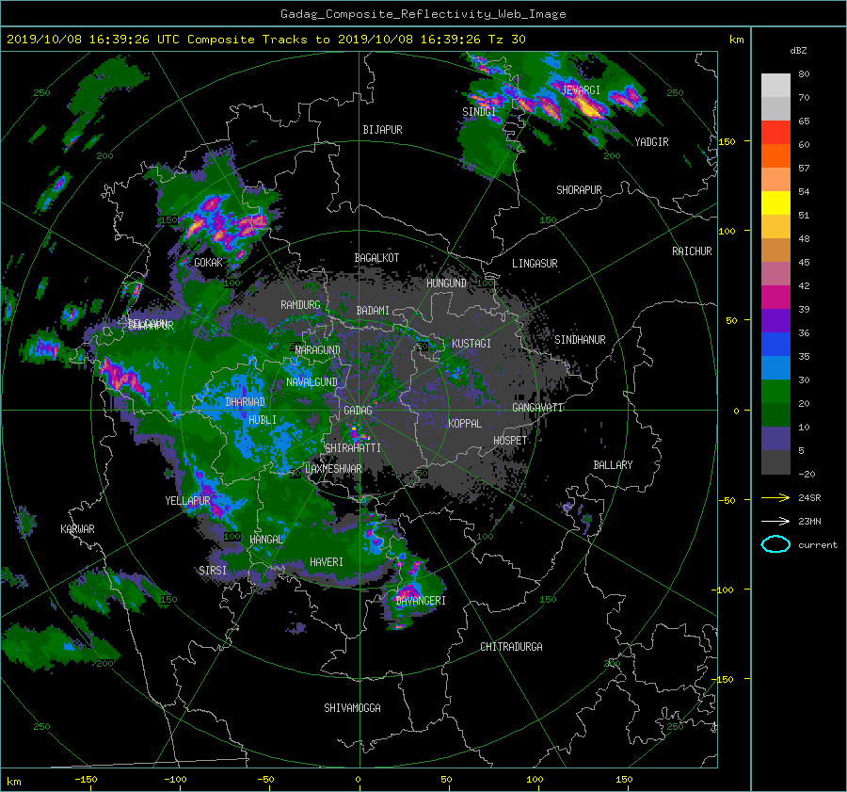Click the RAMDURG city label
This screenshot has height=792, width=847.
tap(300, 305)
